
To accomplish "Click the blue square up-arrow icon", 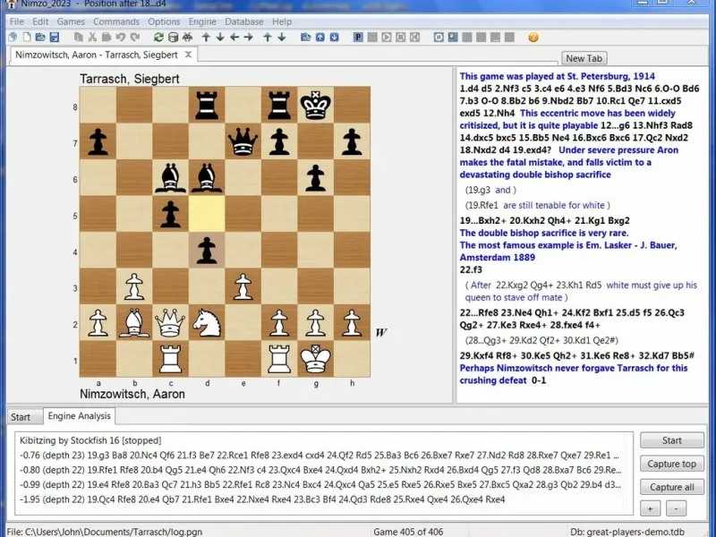I will coord(320,38).
